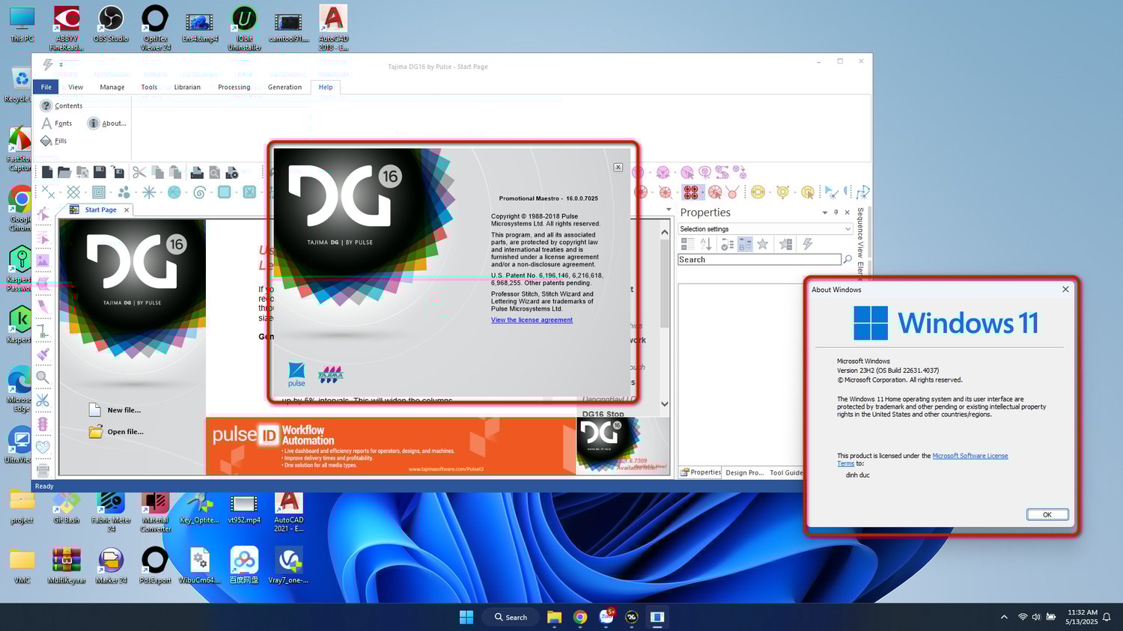
Task: Click About... in Help ribbon
Action: 107,124
